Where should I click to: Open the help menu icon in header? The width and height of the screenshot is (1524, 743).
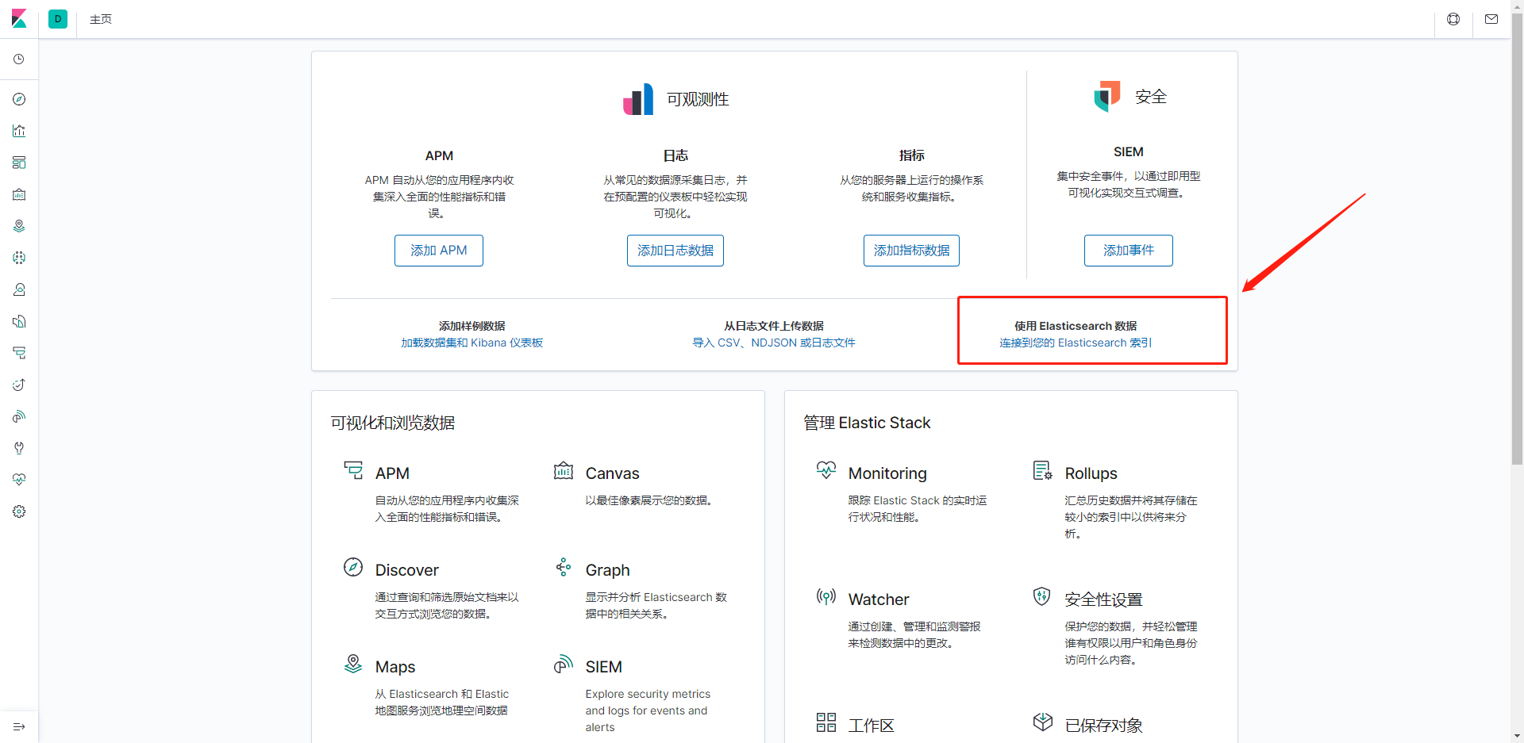(1453, 19)
